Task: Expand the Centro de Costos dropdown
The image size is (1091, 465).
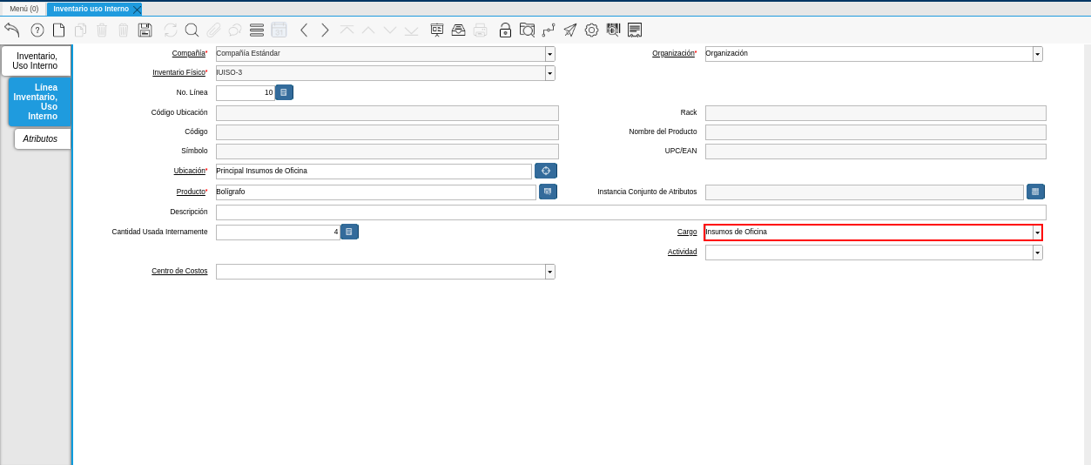Action: pyautogui.click(x=549, y=272)
